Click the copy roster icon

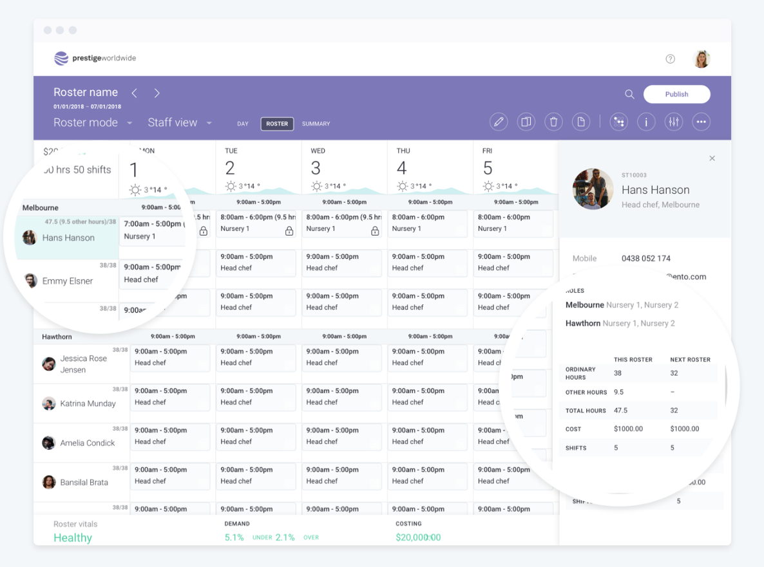tap(526, 122)
